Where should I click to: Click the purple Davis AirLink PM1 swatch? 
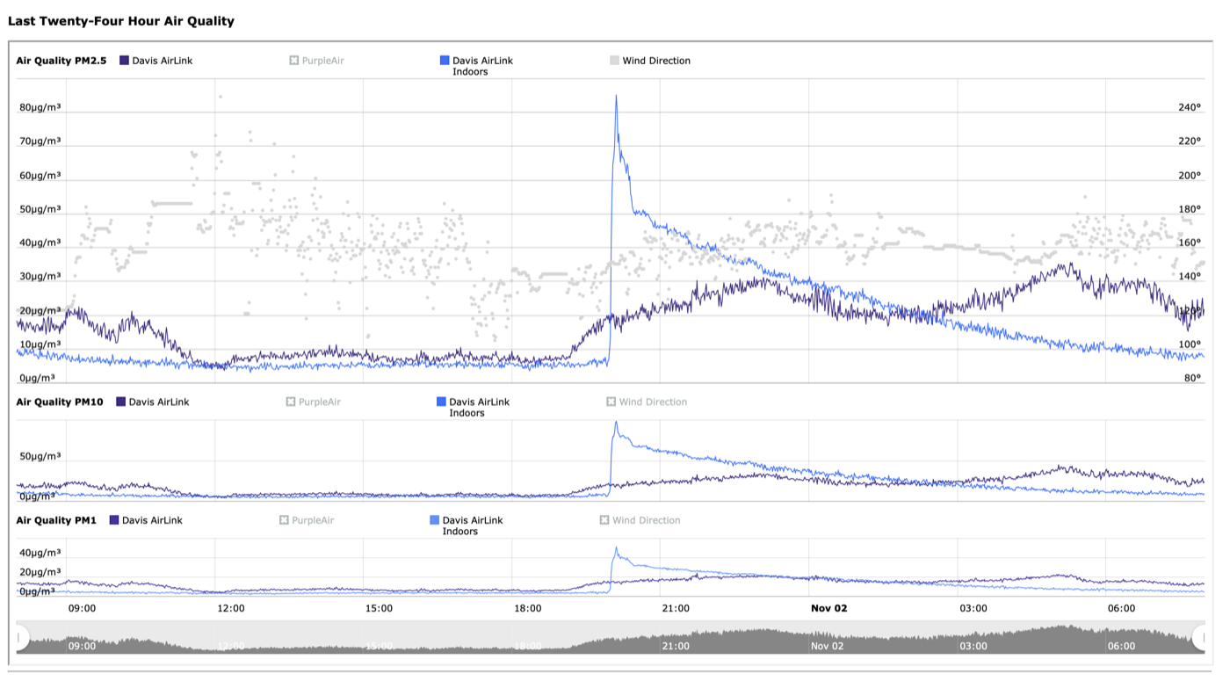[114, 520]
